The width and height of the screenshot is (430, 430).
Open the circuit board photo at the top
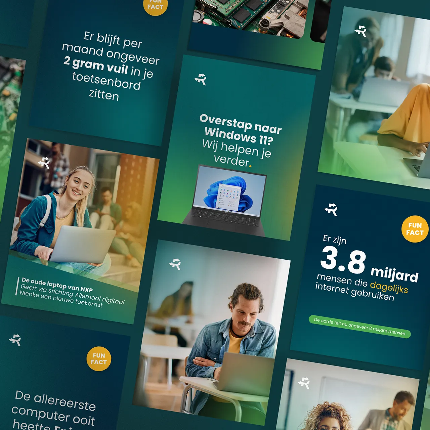[250, 15]
